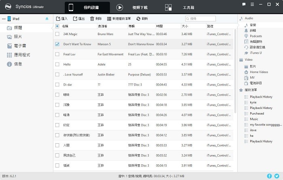Viewport: 283px width, 180px height.
Task: Check the 00:02:56 song row checkbox
Action: (57, 94)
